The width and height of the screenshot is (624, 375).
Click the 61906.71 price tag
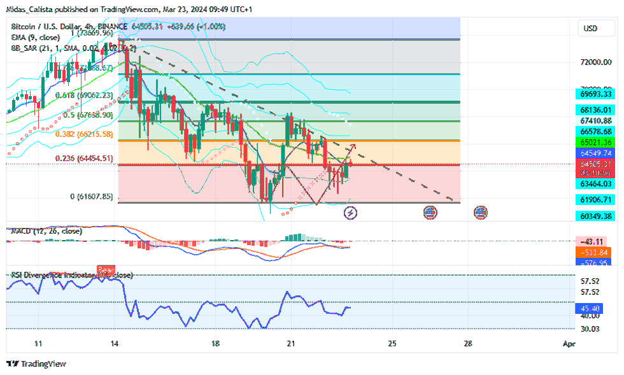point(595,200)
